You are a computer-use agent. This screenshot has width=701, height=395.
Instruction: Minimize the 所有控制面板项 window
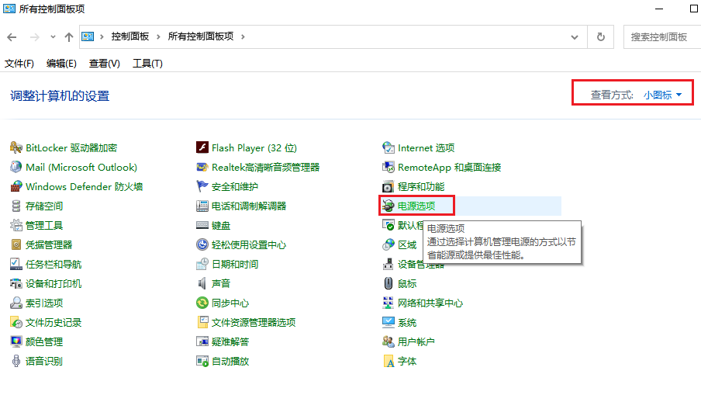coord(659,9)
